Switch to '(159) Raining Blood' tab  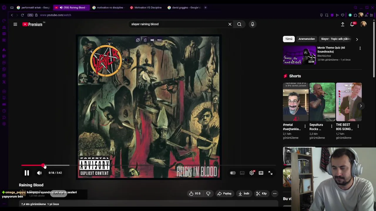(71, 8)
